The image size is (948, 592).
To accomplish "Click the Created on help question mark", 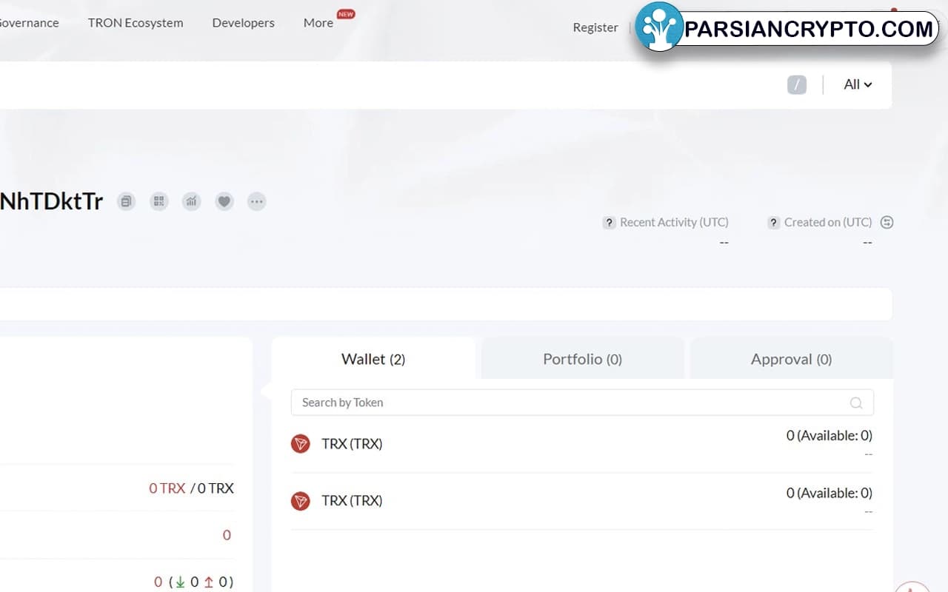I will tap(773, 223).
